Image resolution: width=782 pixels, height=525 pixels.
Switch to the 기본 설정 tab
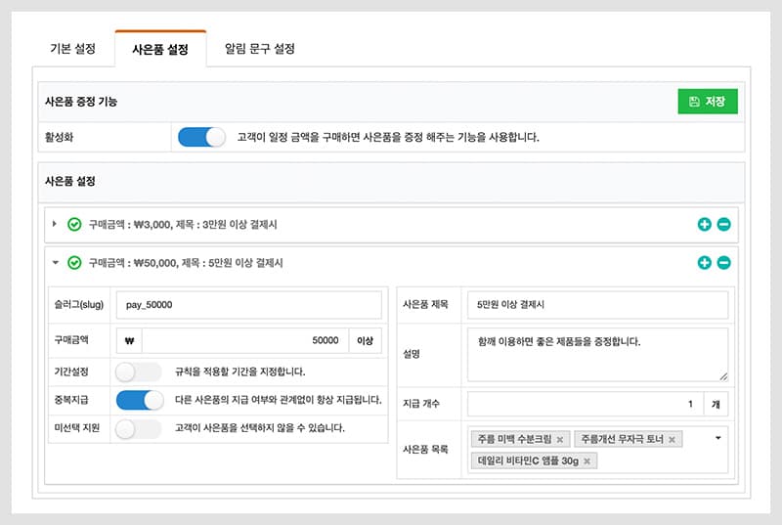pyautogui.click(x=73, y=48)
